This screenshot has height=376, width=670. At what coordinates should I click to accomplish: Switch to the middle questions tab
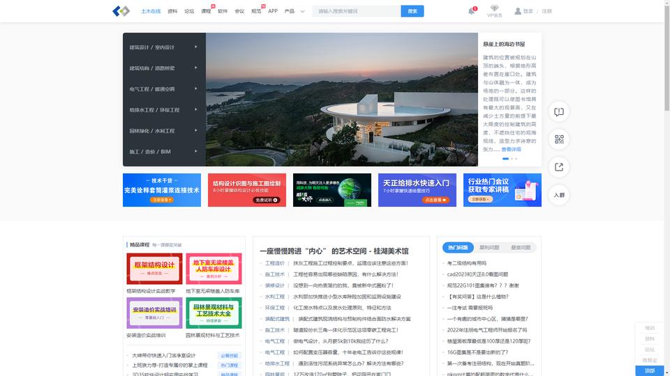pos(489,248)
